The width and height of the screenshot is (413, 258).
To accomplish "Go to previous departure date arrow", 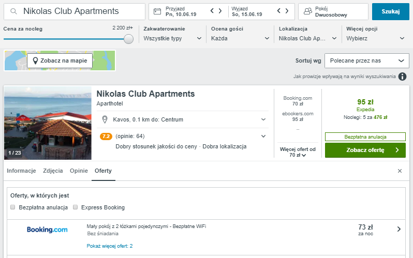I will [278, 11].
